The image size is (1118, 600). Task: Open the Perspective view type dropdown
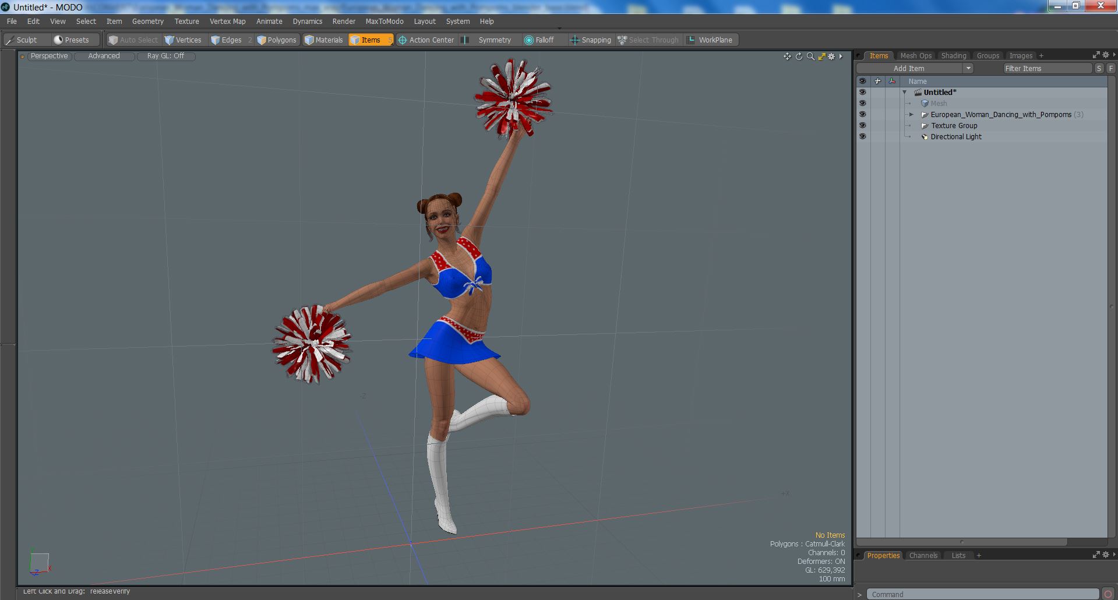click(x=50, y=56)
